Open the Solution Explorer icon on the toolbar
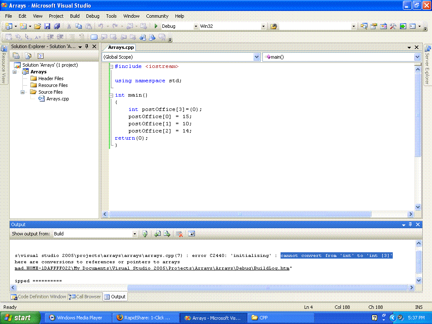The height and width of the screenshot is (324, 432). pyautogui.click(x=364, y=26)
